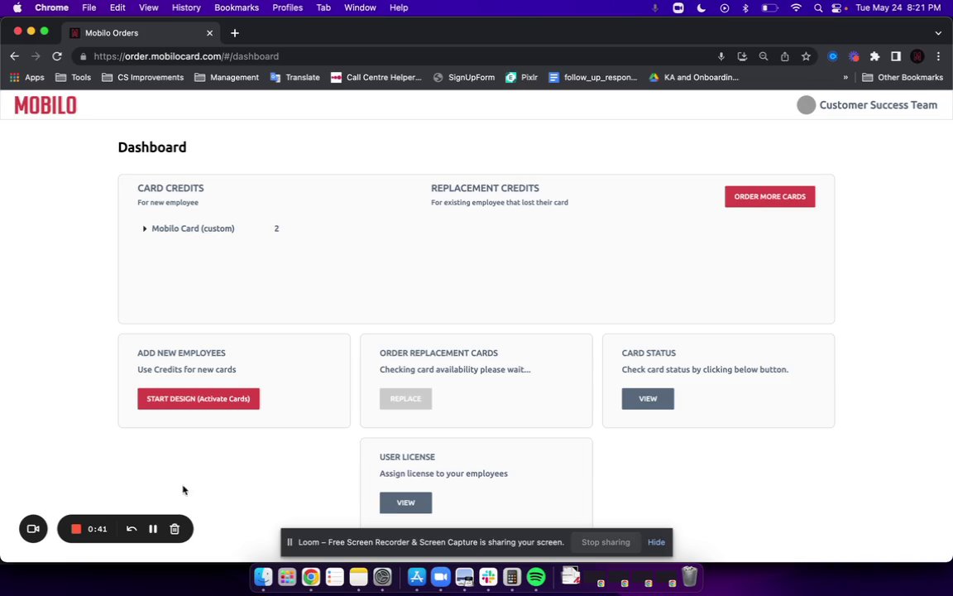Open the Call Centre Helper bookmark

tap(376, 77)
